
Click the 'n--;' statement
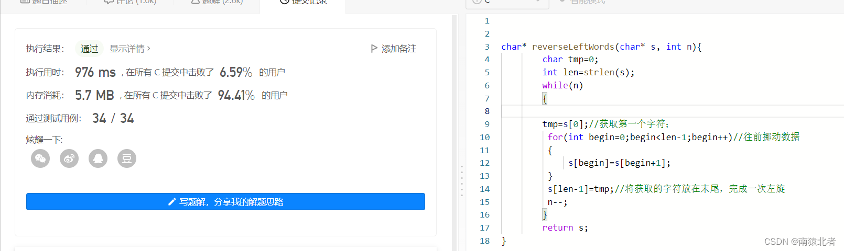click(557, 202)
